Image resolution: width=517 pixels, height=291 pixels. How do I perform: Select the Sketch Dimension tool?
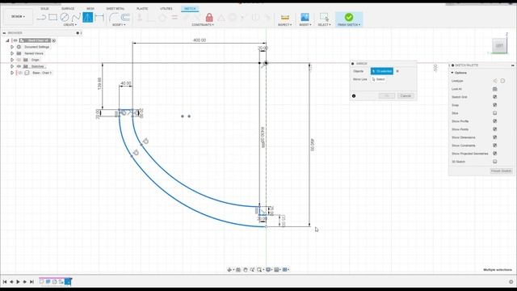click(99, 17)
